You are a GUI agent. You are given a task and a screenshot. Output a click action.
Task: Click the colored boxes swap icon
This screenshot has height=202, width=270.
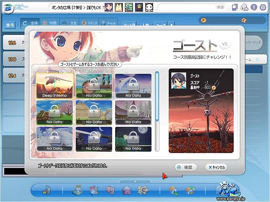[190, 190]
